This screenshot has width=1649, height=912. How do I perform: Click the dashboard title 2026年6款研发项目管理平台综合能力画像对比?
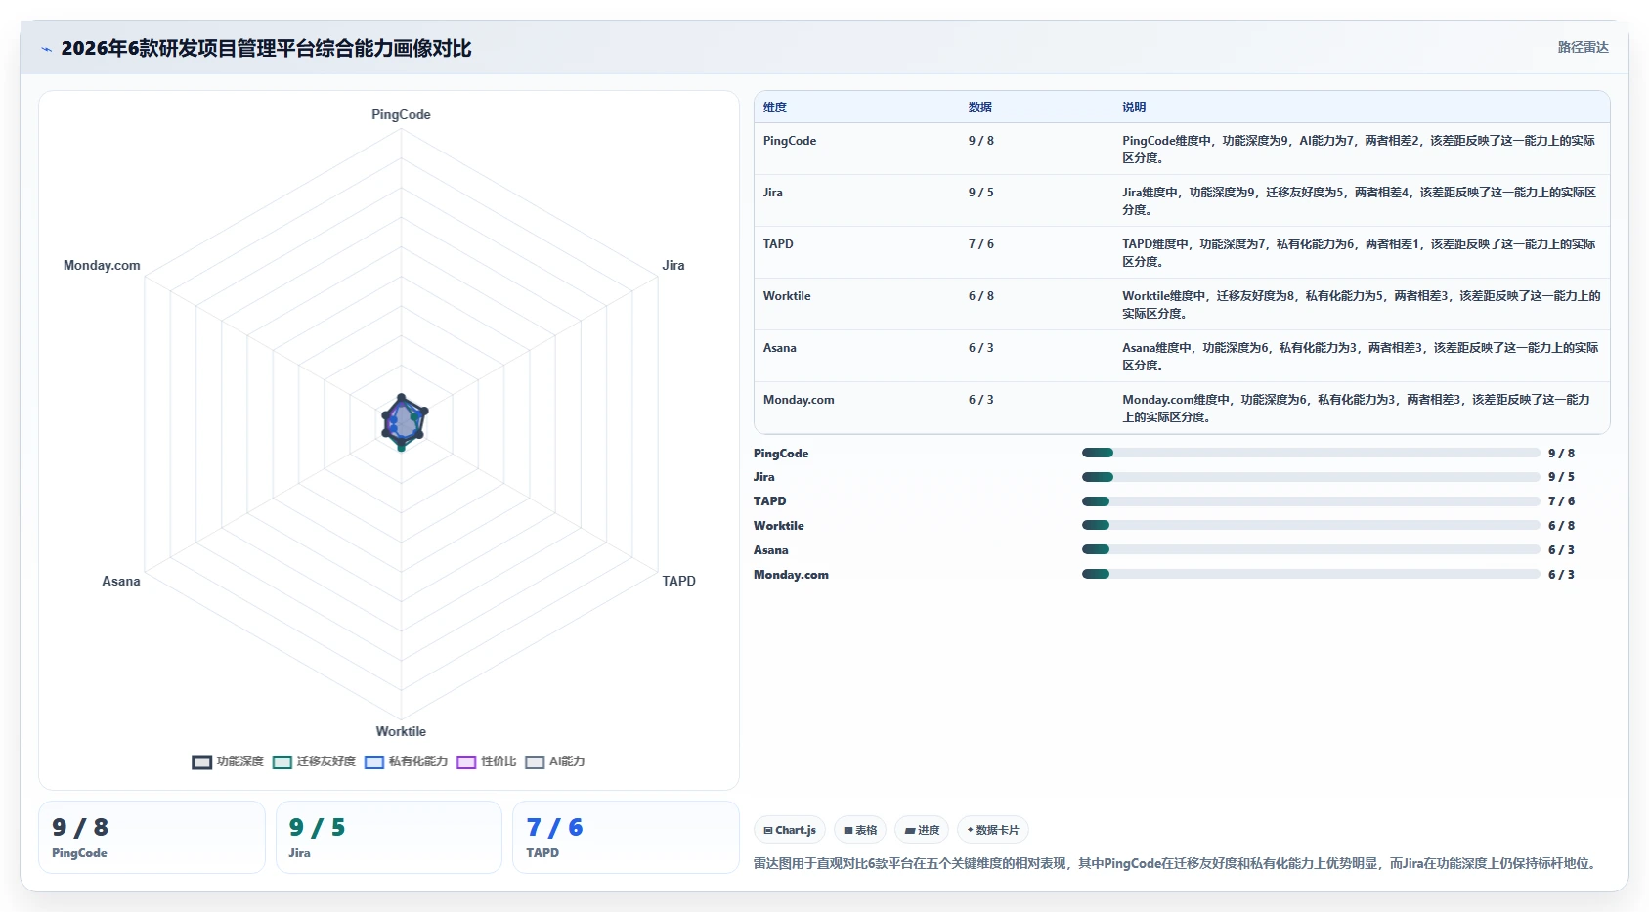pyautogui.click(x=266, y=48)
